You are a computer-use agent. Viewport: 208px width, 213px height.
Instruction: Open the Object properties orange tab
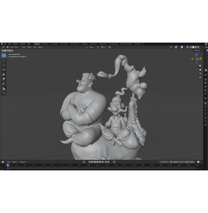(206, 103)
